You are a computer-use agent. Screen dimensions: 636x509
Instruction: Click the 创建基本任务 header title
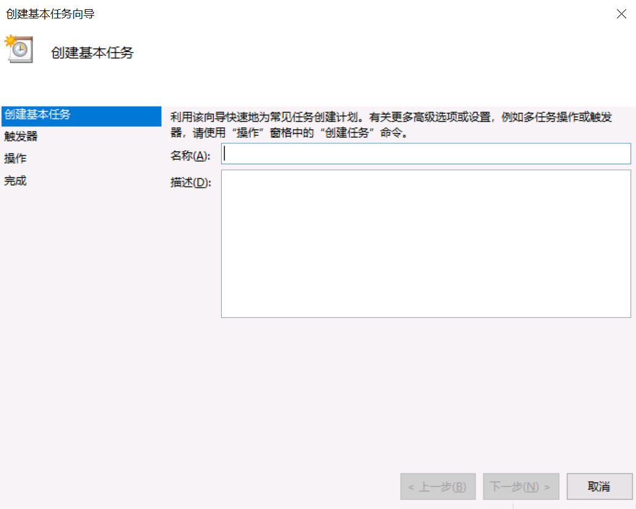[92, 53]
